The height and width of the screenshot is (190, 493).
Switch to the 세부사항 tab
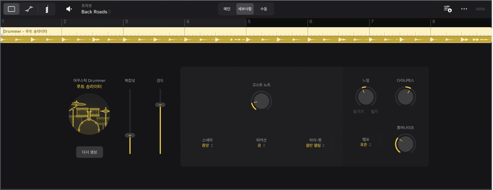tap(245, 9)
